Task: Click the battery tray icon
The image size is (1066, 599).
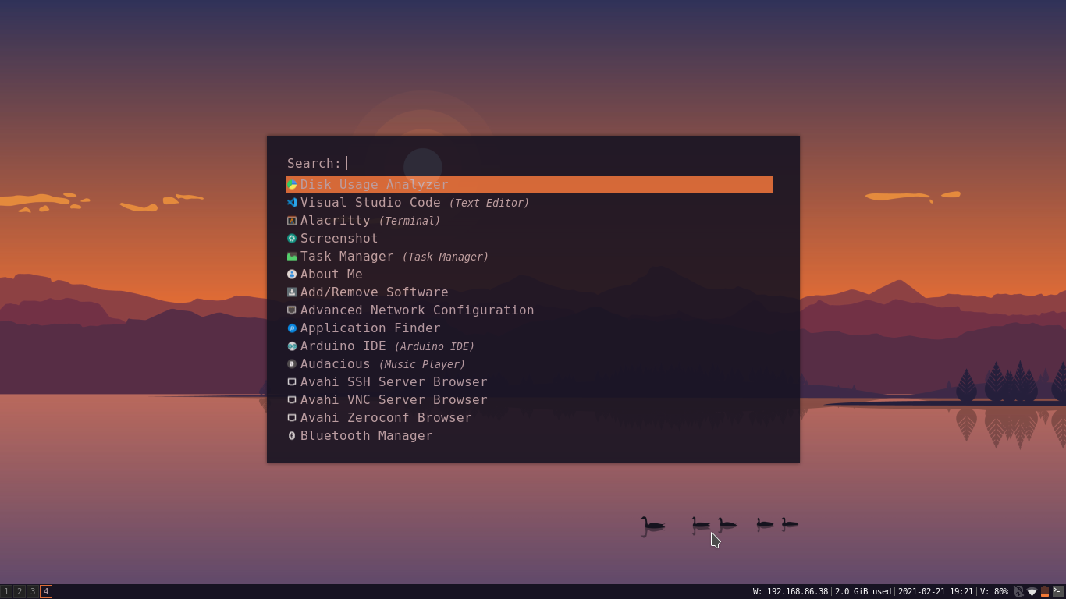Action: pyautogui.click(x=1045, y=592)
